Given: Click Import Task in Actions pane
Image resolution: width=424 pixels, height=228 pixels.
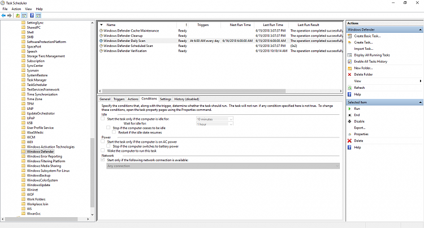Looking at the screenshot, I should click(x=364, y=49).
